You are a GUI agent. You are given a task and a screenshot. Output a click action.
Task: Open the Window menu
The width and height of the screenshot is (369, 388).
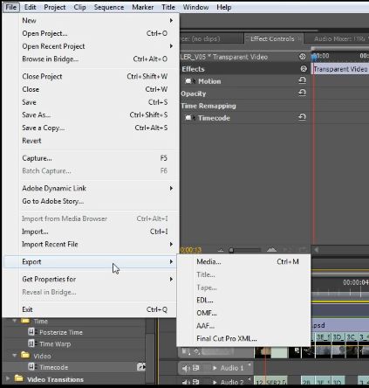(x=195, y=7)
